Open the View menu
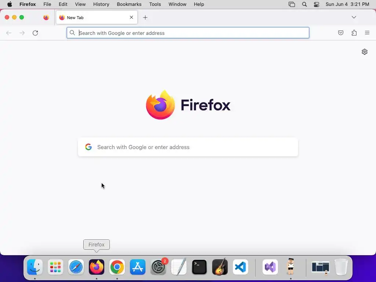 tap(80, 4)
